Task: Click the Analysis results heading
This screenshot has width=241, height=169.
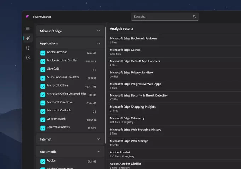Action: (122, 29)
